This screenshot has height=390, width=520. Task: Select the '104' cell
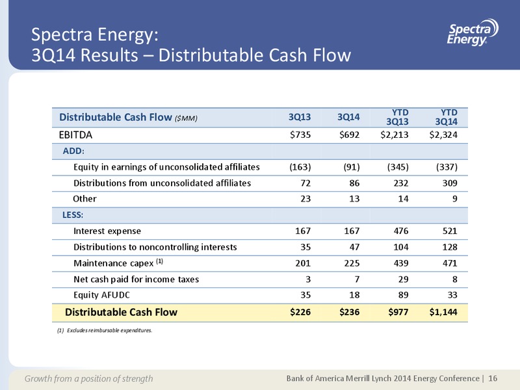pyautogui.click(x=400, y=247)
